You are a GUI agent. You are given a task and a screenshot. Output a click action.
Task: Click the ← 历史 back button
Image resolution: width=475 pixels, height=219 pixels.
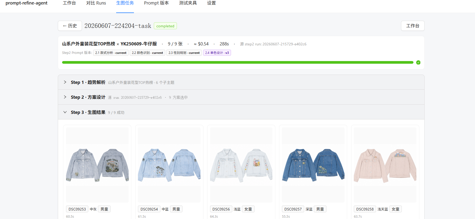click(x=70, y=26)
